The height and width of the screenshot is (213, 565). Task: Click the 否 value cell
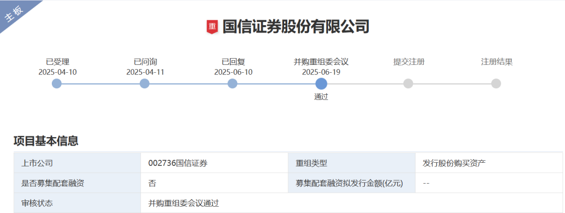[x=214, y=183]
